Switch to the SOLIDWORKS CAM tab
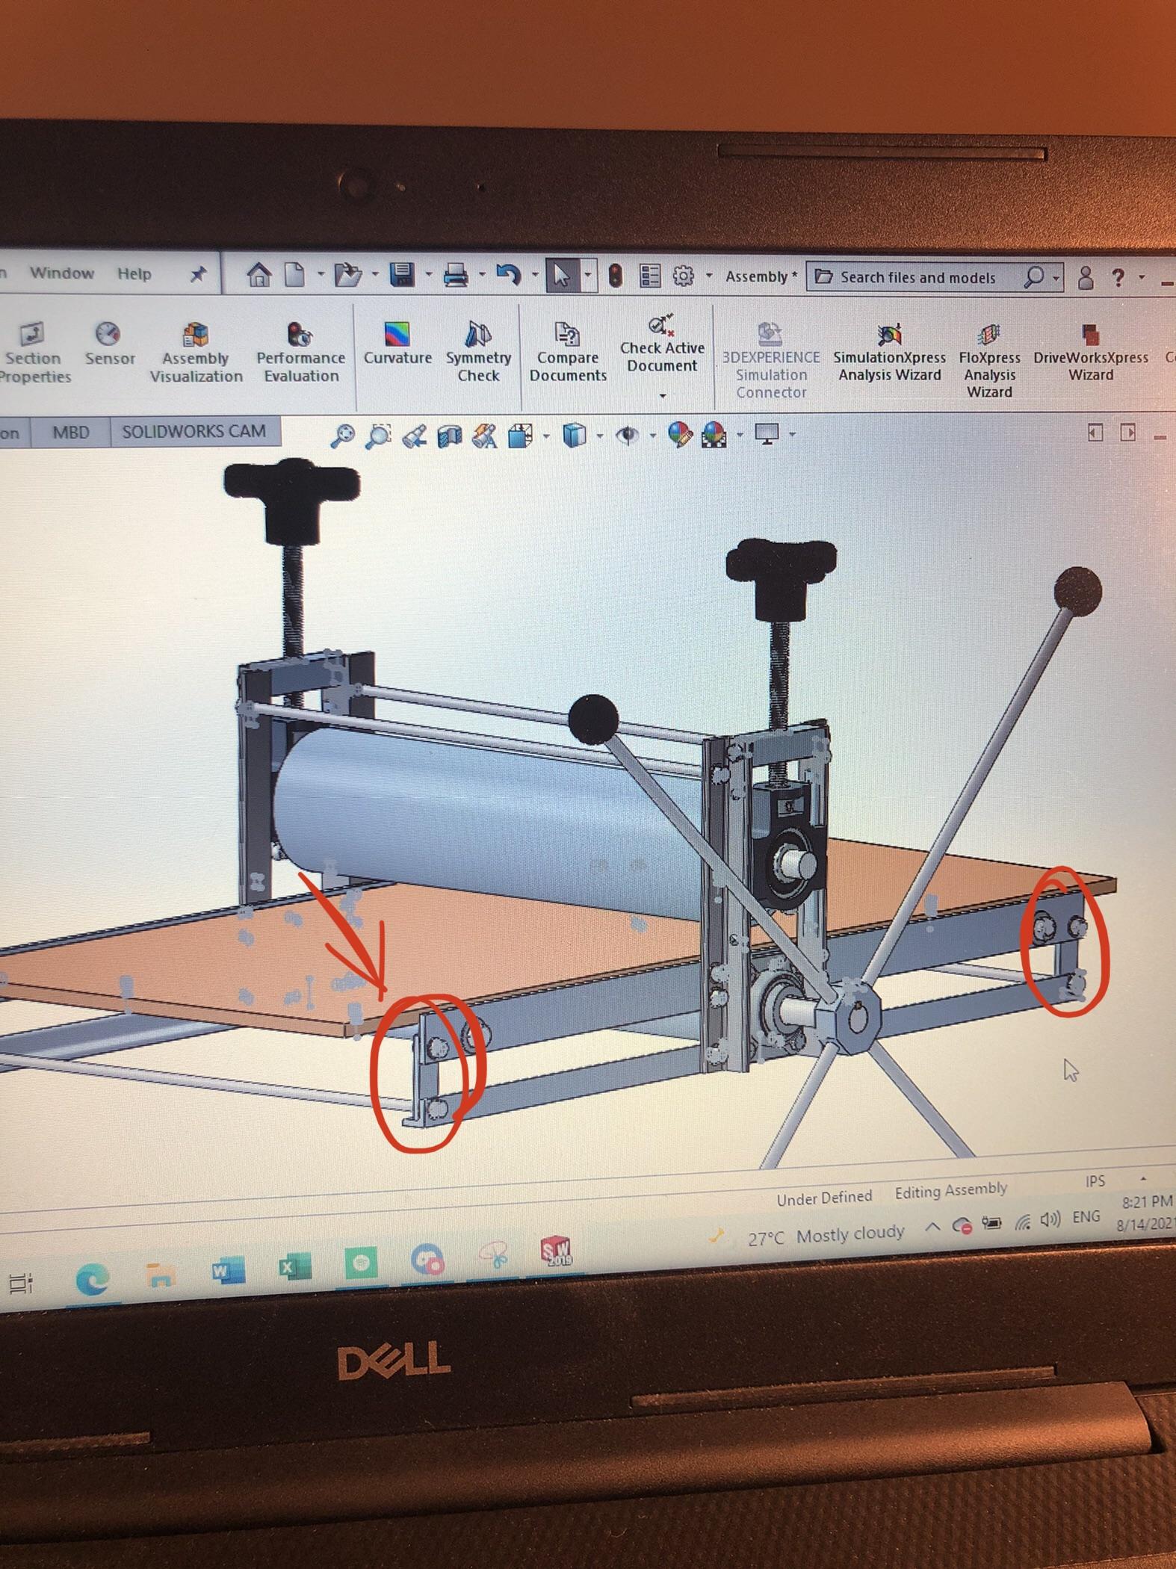Image resolution: width=1176 pixels, height=1569 pixels. click(x=194, y=432)
